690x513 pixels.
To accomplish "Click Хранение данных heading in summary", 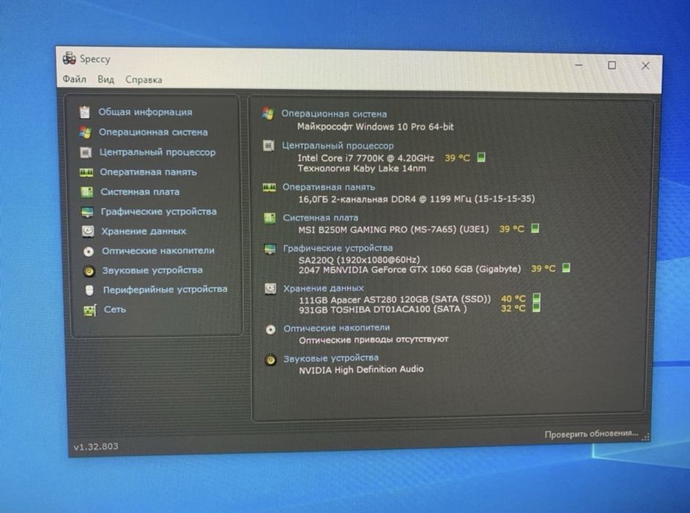I will pos(324,288).
